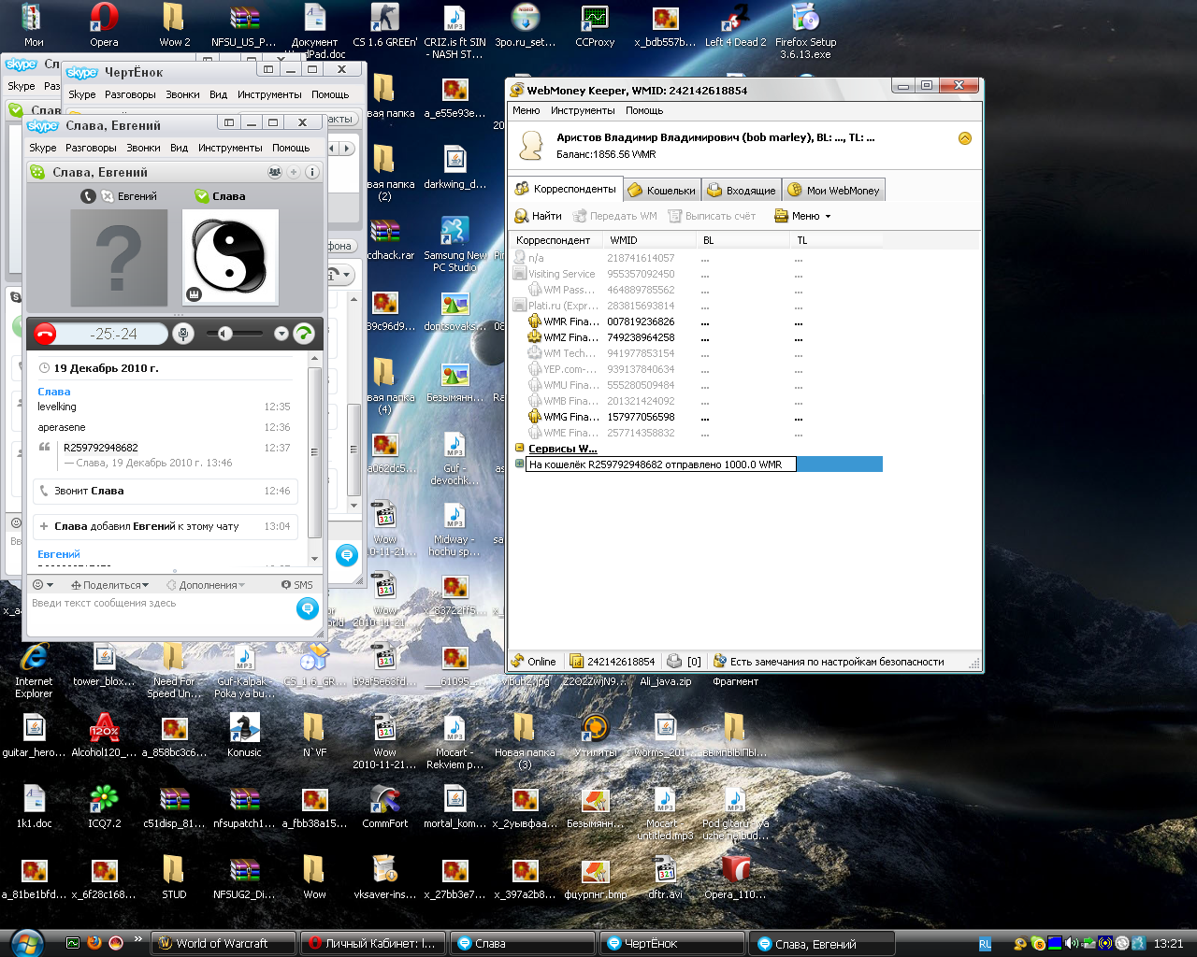Switch to the Кошельки tab
This screenshot has height=957, width=1197.
click(x=662, y=190)
